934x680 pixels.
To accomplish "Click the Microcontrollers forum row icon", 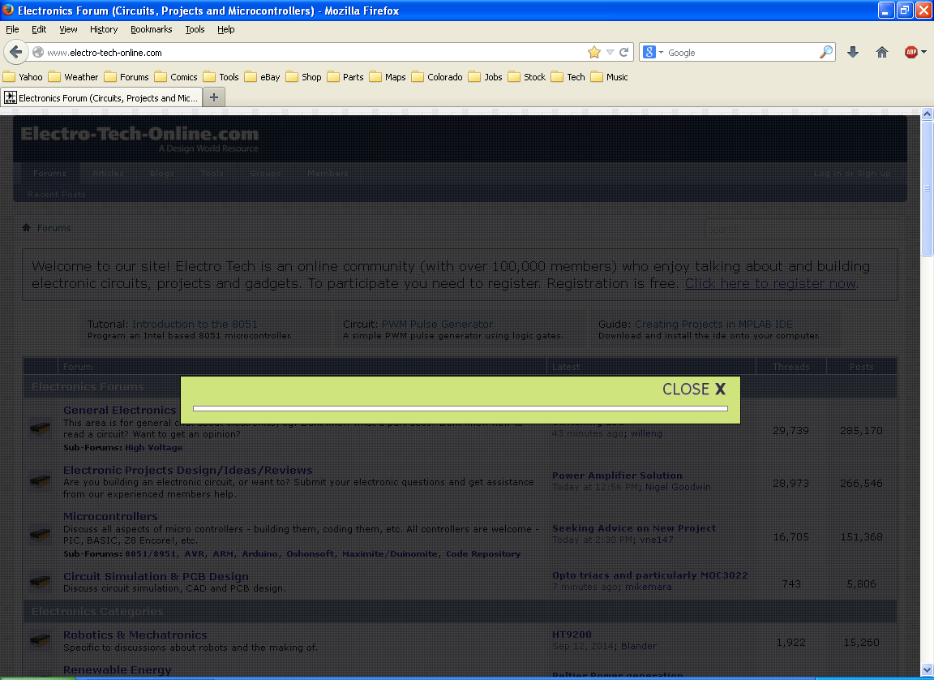I will (x=41, y=534).
